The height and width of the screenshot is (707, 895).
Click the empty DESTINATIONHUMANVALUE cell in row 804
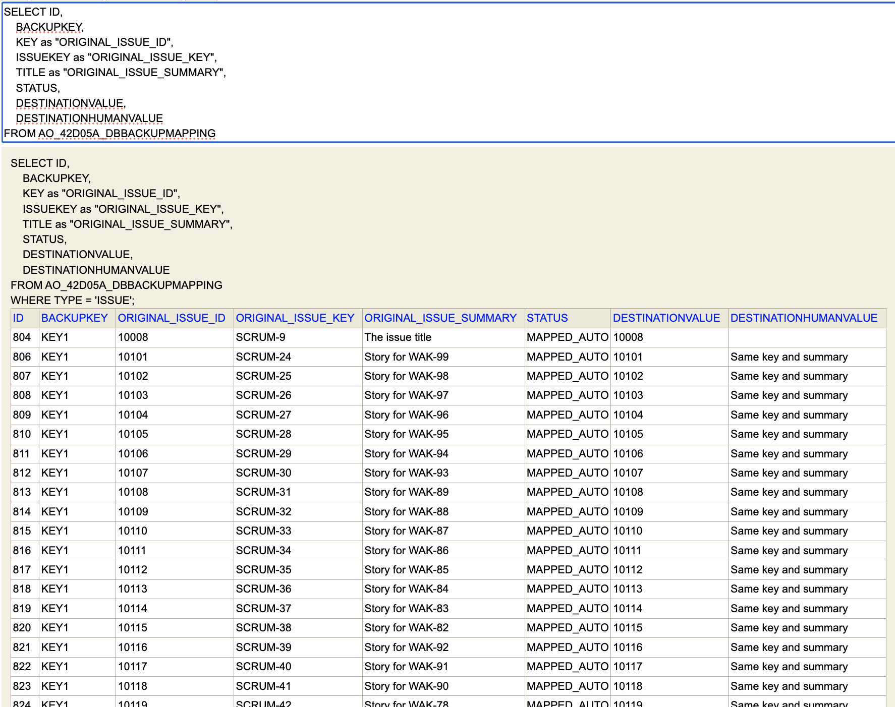[806, 337]
